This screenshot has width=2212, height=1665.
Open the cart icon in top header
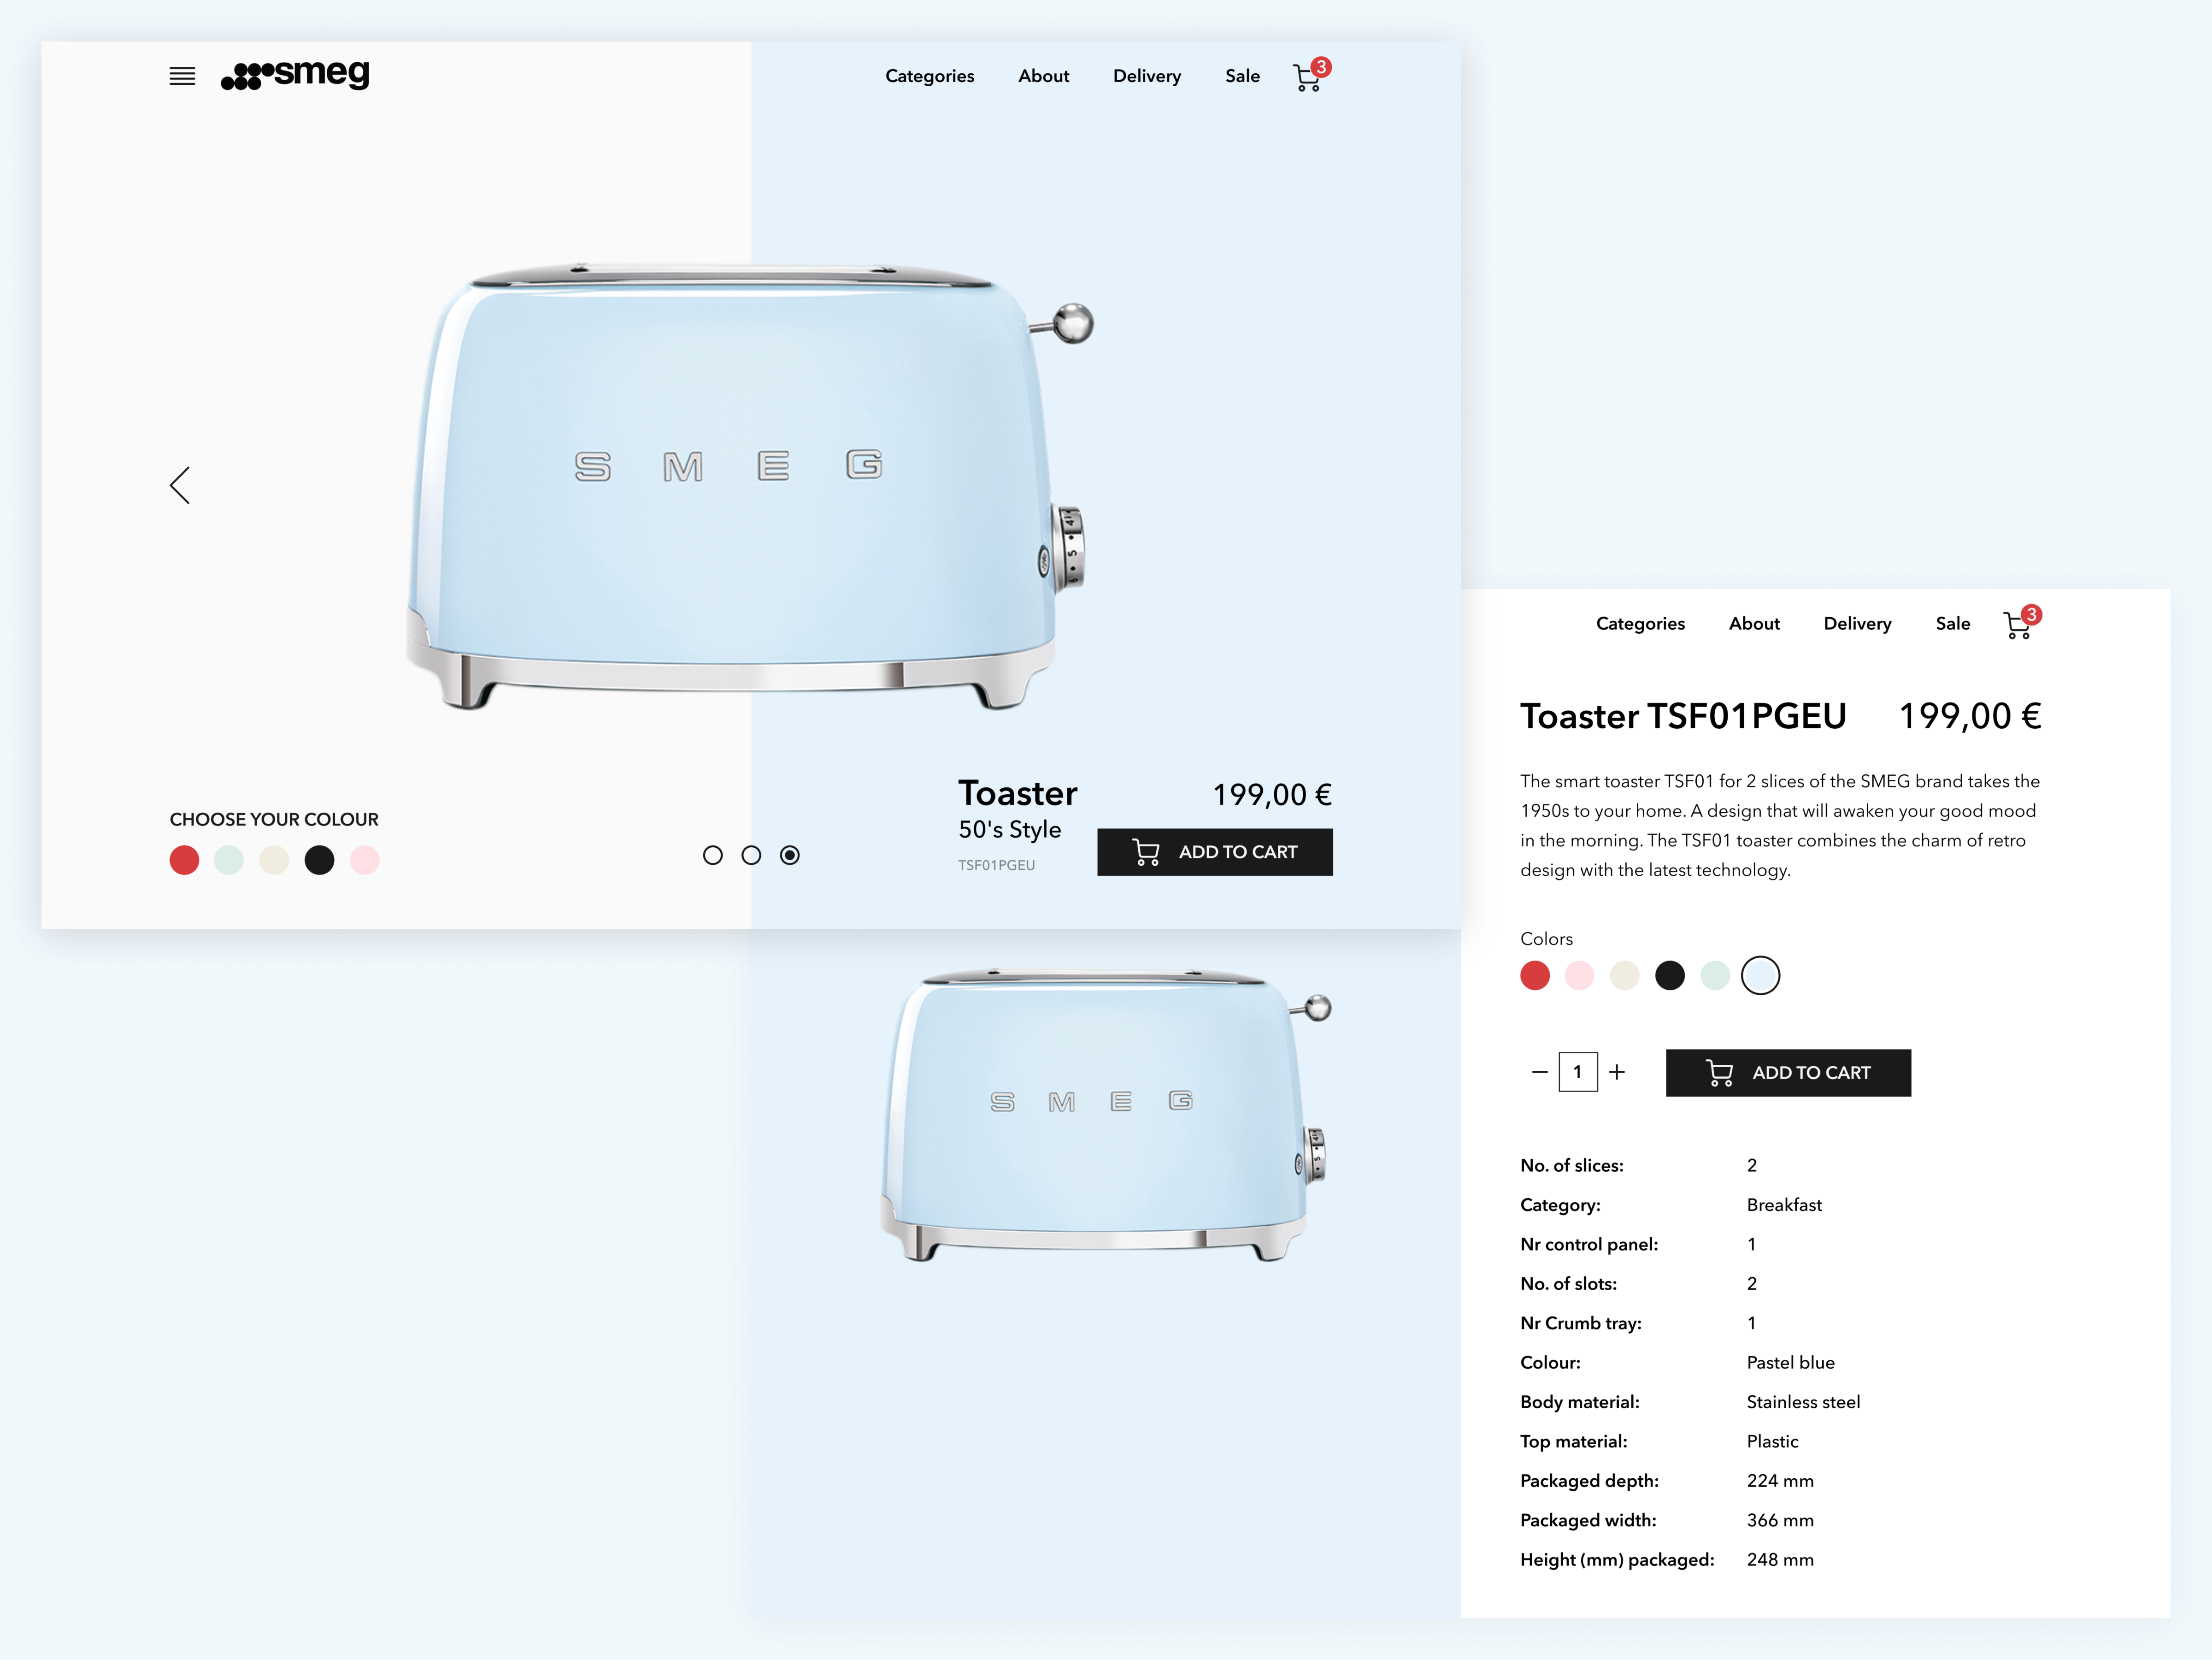[x=1308, y=77]
